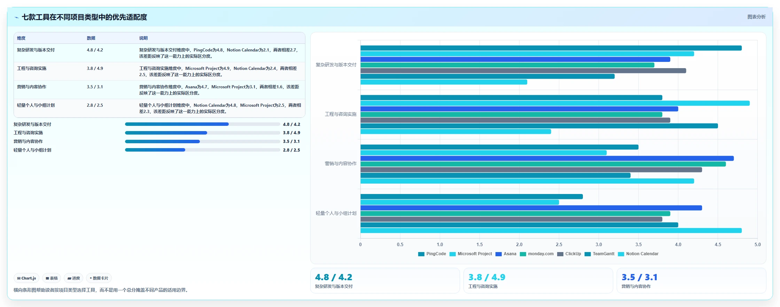Open the 4.8 / 4.2 复杂研发与版本交付 data card
The image size is (780, 307).
pyautogui.click(x=385, y=281)
